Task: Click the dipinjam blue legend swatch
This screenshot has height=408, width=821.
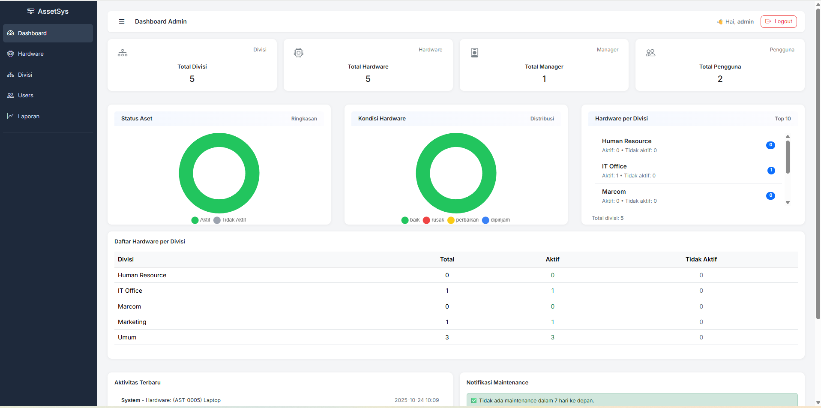Action: click(x=485, y=220)
